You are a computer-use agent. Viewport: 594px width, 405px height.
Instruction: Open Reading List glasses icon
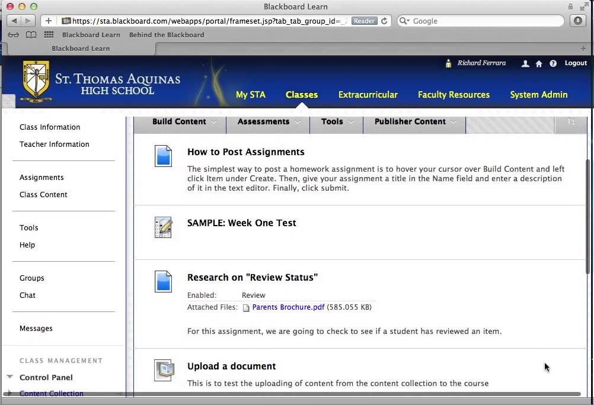13,35
